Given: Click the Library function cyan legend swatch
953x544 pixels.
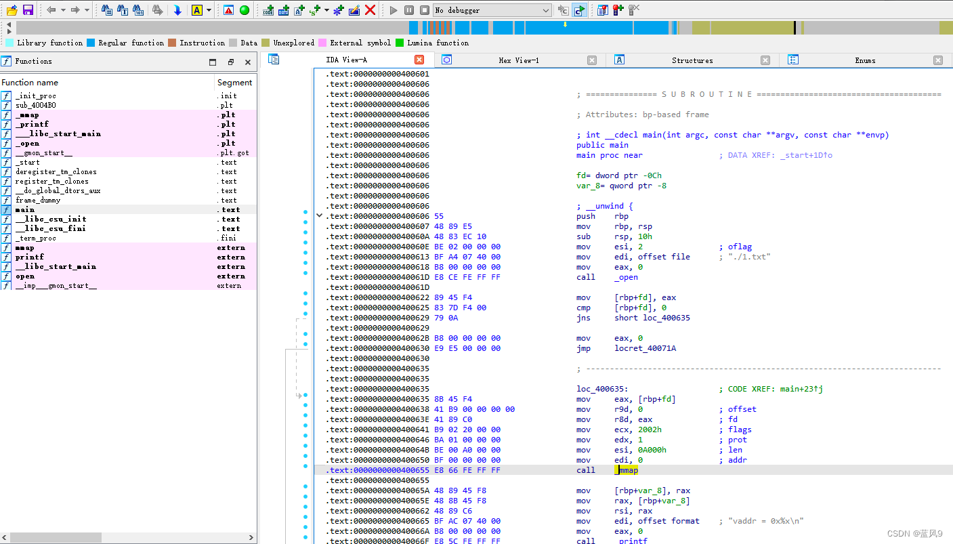Looking at the screenshot, I should pos(9,43).
